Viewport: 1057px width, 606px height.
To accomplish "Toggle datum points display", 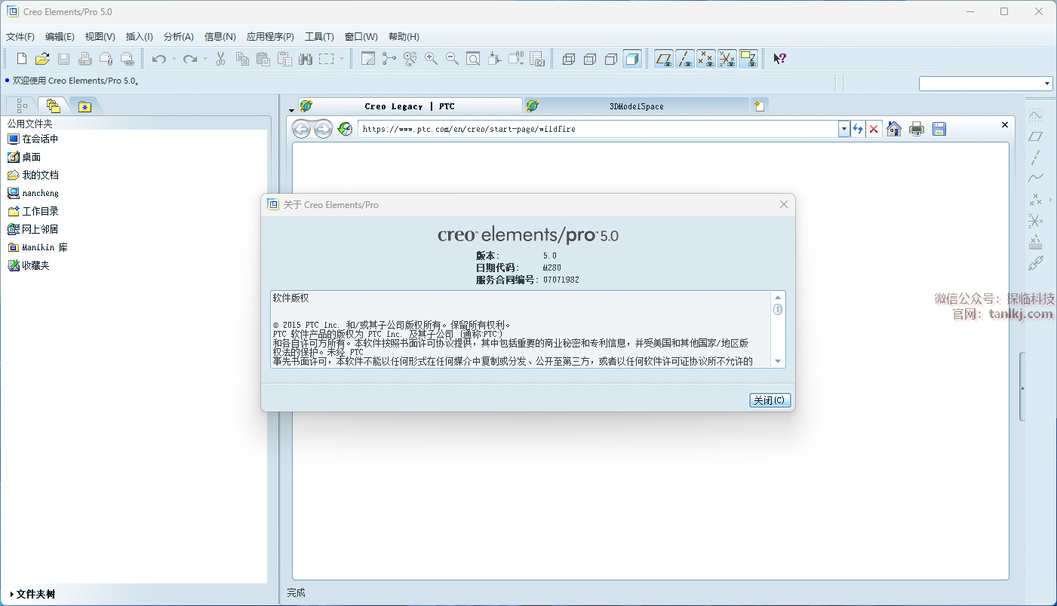I will (706, 59).
